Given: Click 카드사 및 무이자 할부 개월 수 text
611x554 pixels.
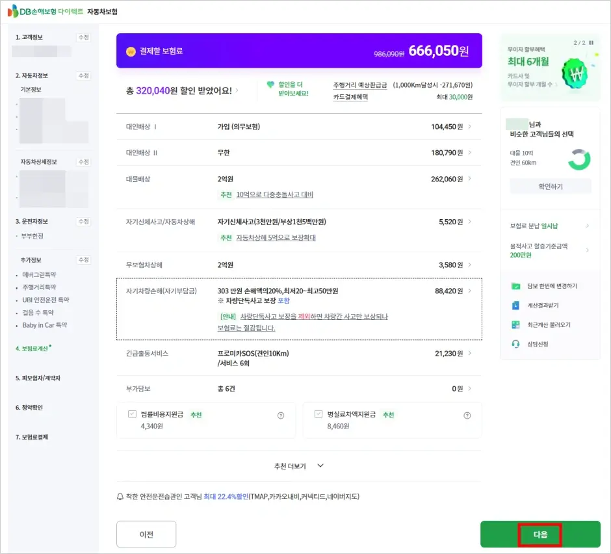Looking at the screenshot, I should coord(530,80).
